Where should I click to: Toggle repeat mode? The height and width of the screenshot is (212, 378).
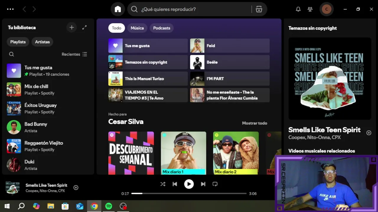click(x=215, y=184)
